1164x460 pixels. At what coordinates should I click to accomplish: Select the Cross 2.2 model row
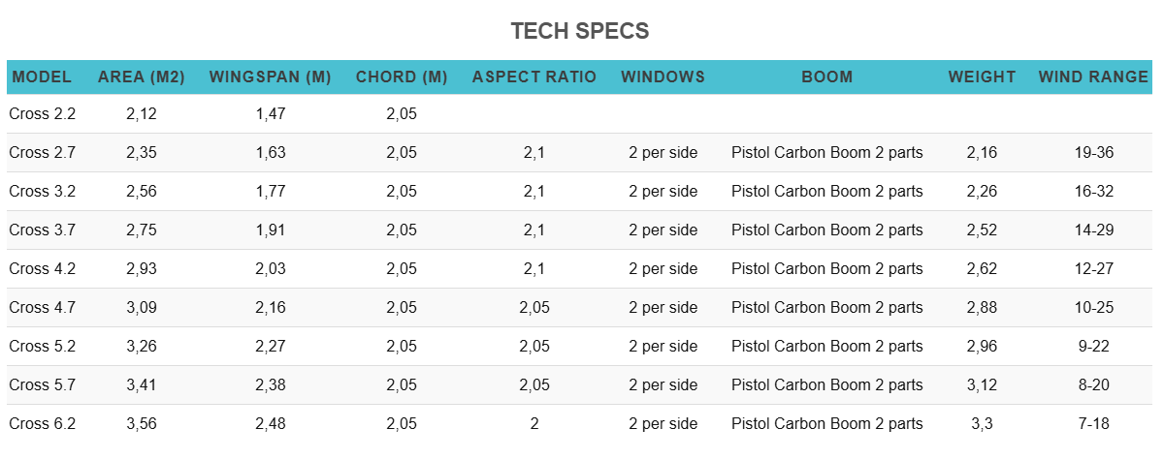coord(43,114)
